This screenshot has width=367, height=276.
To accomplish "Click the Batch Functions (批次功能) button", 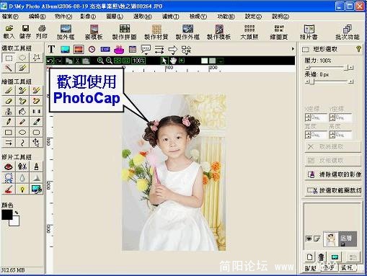I will pos(348,32).
